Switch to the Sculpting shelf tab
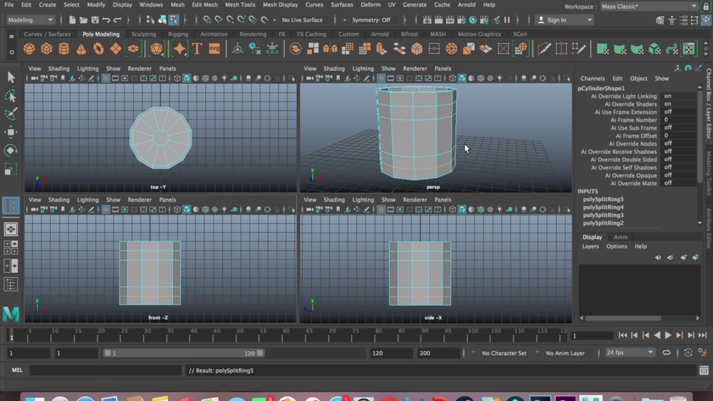The image size is (713, 401). [x=144, y=34]
